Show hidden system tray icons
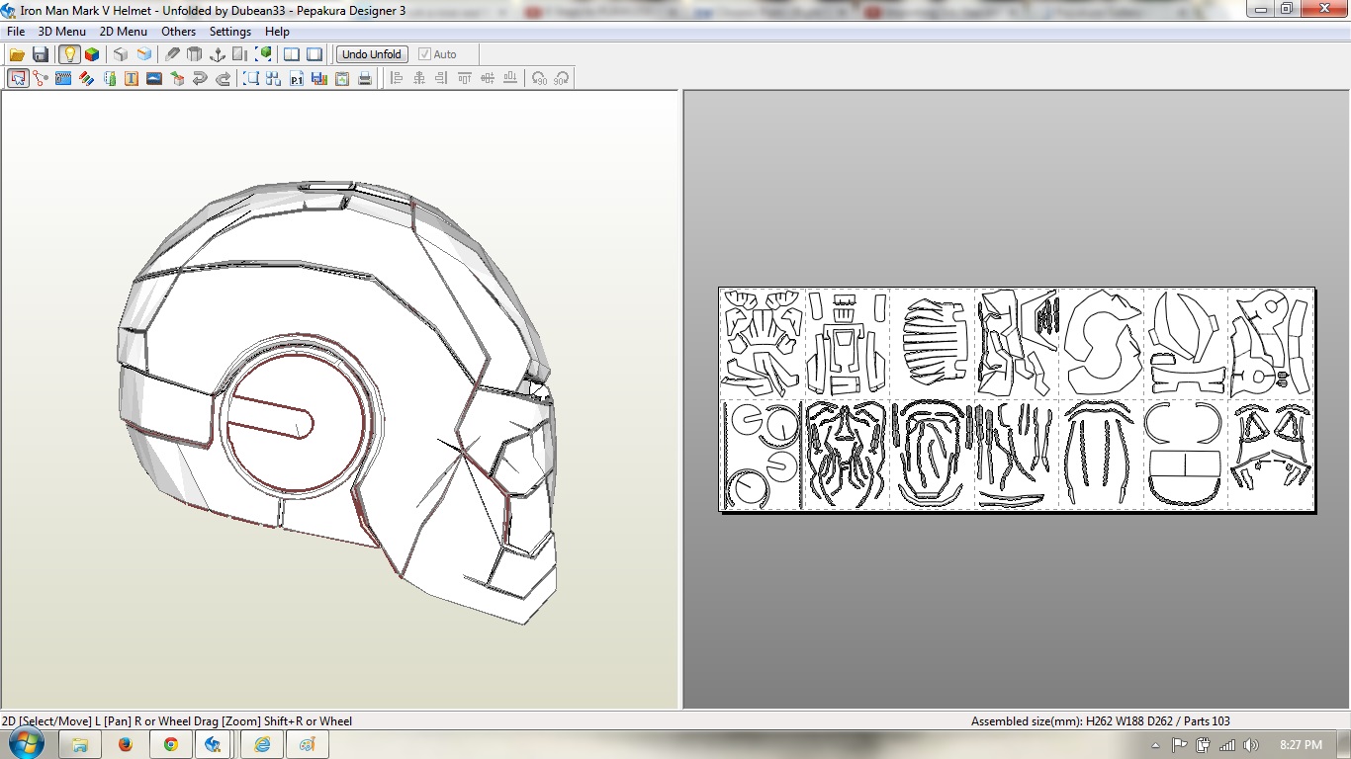This screenshot has height=759, width=1351. (1156, 745)
